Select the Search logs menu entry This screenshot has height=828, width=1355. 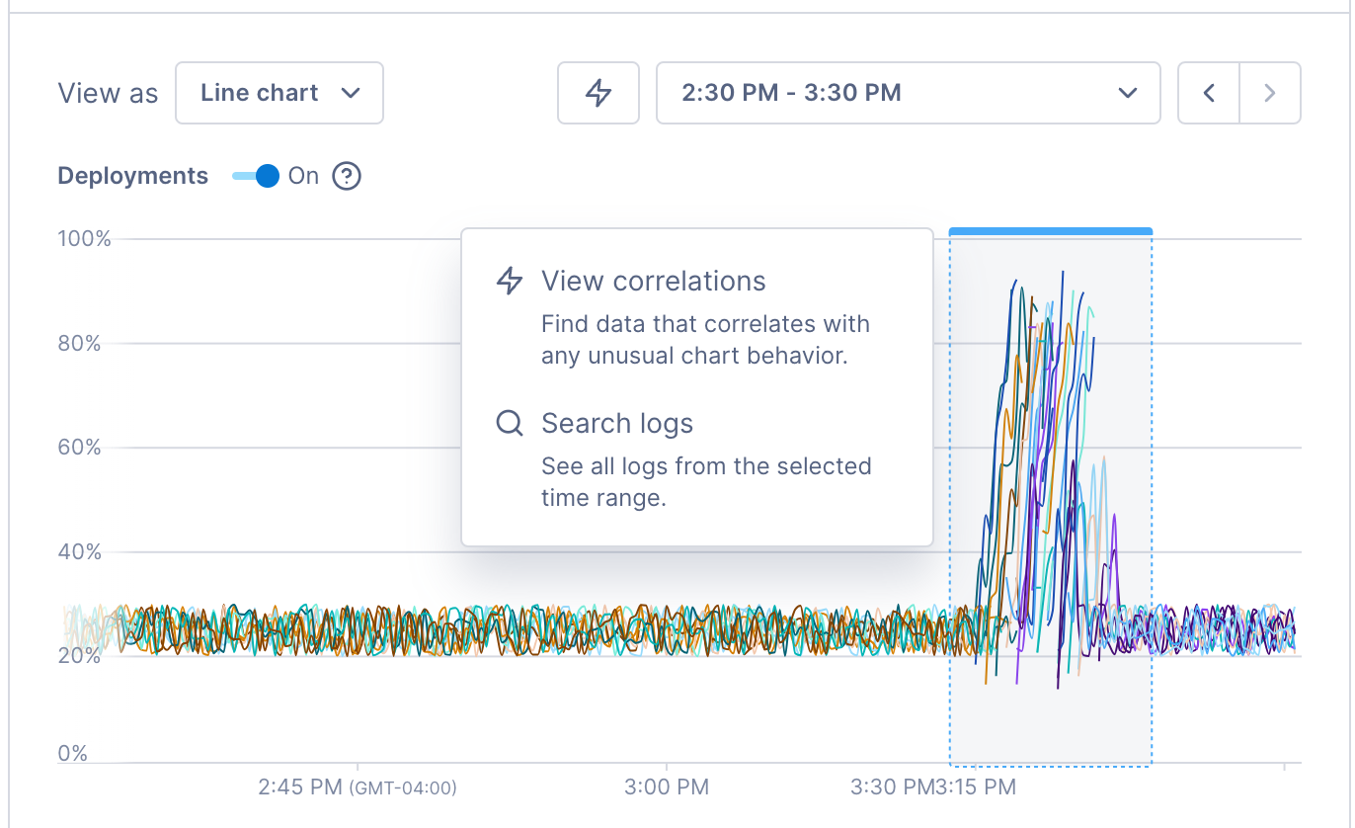[616, 423]
